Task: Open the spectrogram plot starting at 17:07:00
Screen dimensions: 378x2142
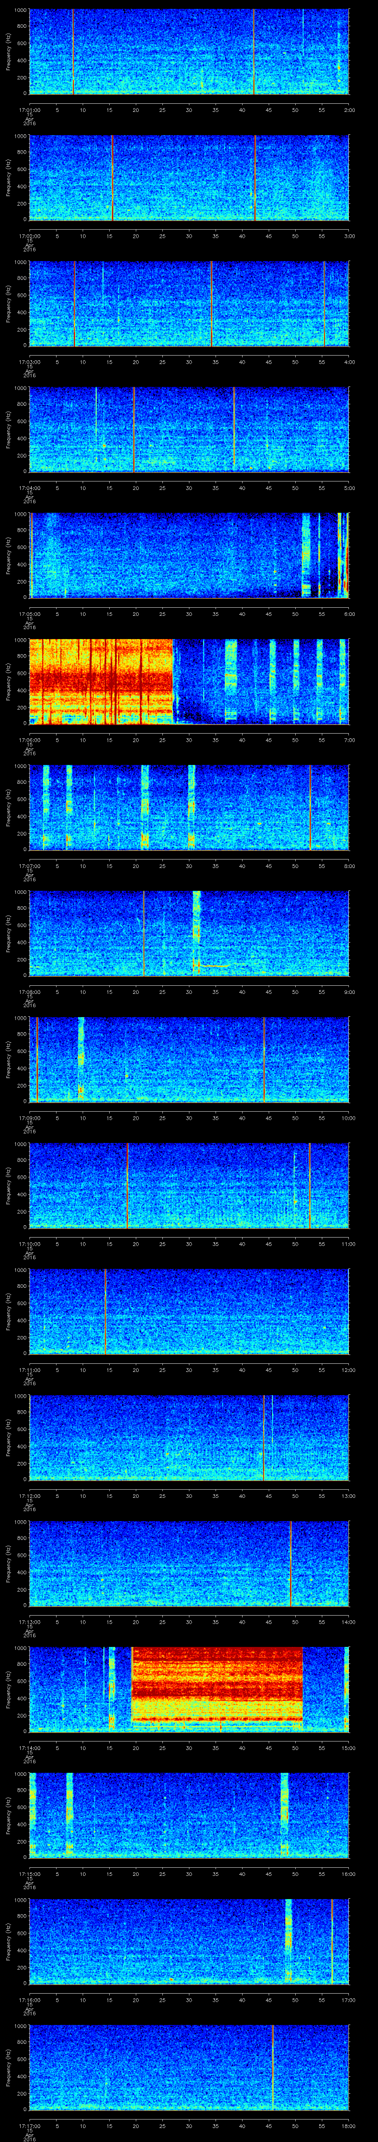Action: (189, 807)
